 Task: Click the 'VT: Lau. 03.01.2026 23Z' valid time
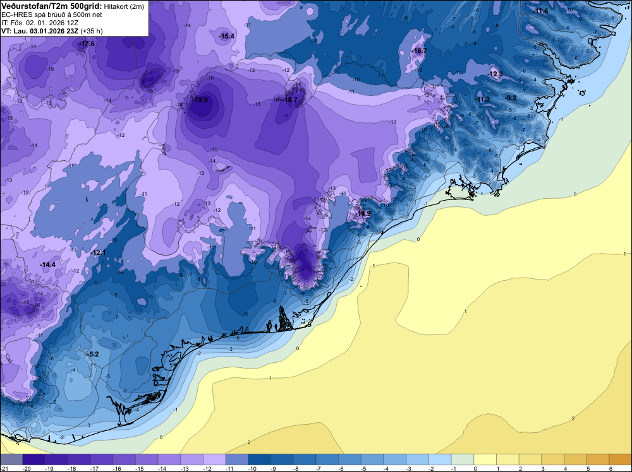tap(40, 31)
